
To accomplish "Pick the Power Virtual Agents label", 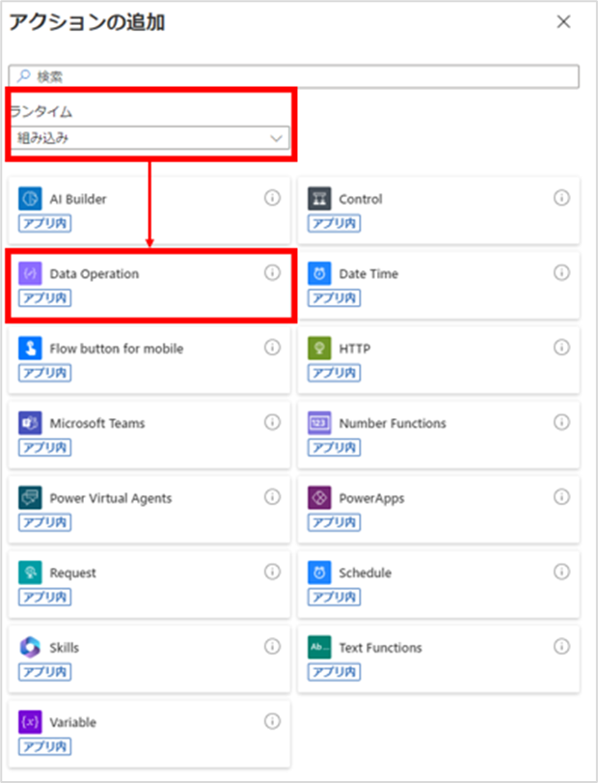I will [111, 498].
